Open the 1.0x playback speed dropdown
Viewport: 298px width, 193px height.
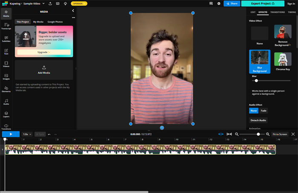click(x=27, y=134)
